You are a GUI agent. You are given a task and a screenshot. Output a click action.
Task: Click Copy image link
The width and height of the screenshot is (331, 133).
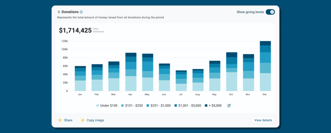95,120
